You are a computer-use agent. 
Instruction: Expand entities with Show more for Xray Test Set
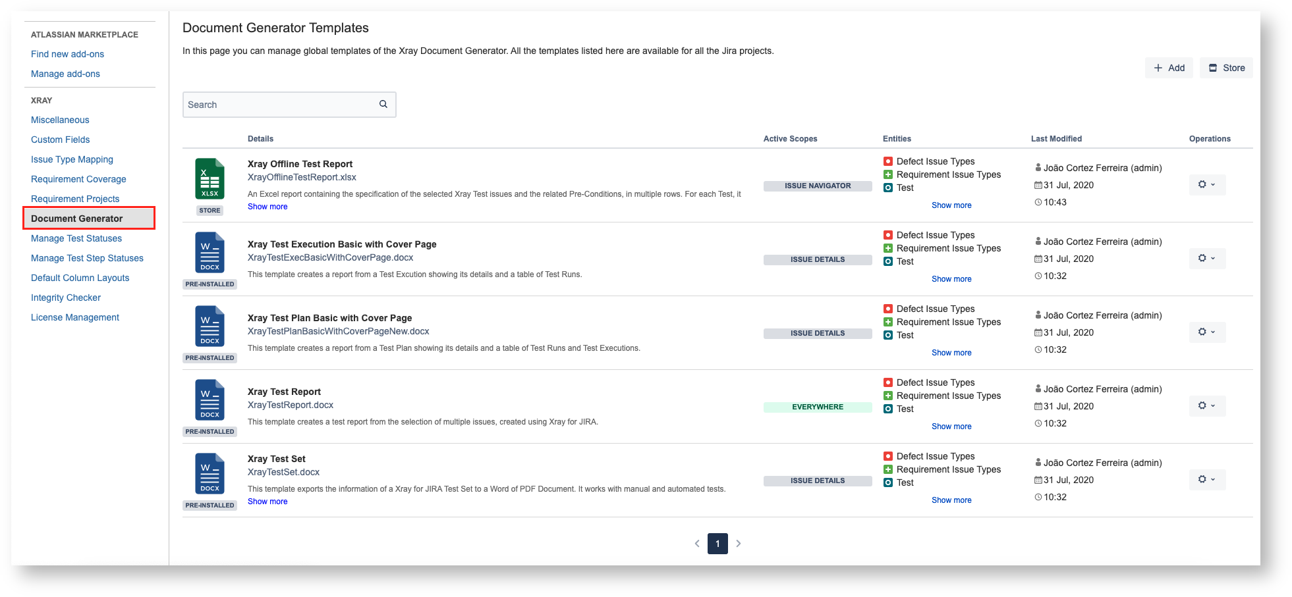[x=951, y=500]
